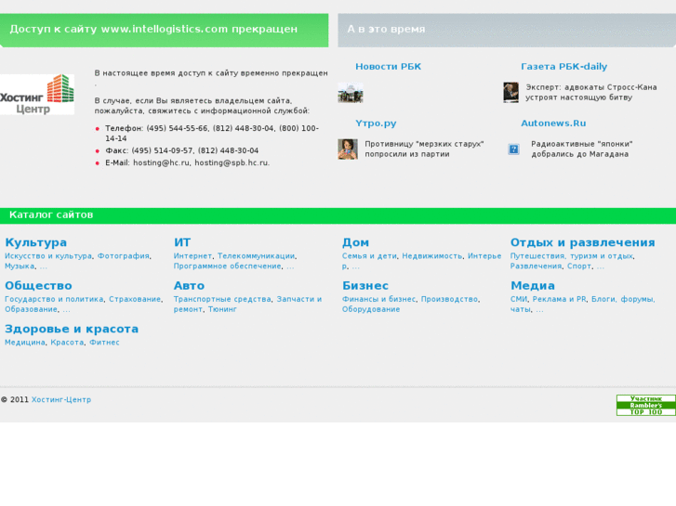Click the Телефон contact line text
676x506 pixels.
coord(212,133)
